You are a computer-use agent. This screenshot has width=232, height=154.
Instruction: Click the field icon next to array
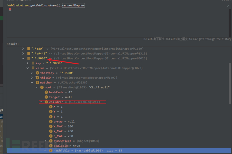[51, 121]
